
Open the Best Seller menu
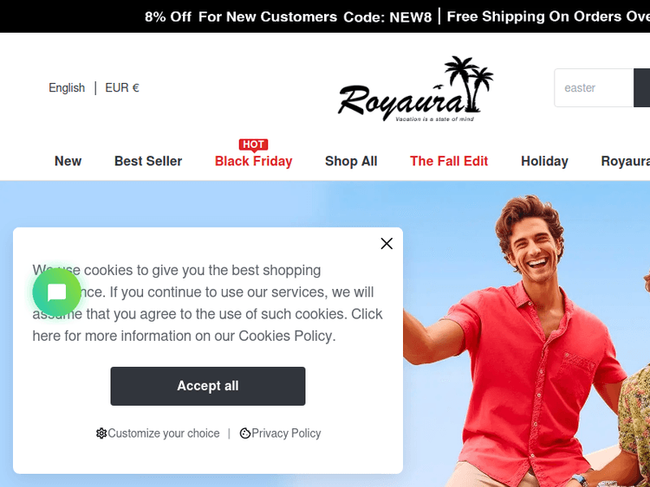click(x=148, y=161)
